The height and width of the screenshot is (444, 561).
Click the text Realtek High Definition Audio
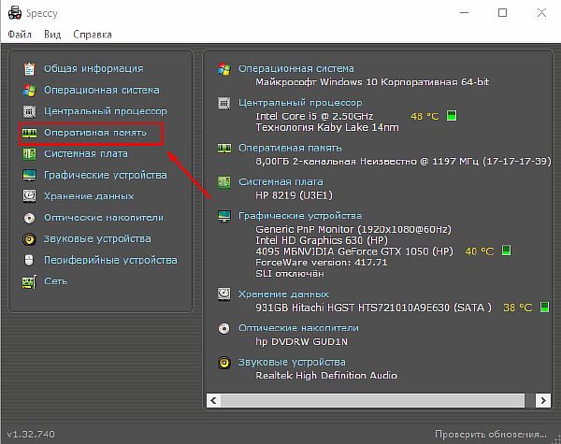click(x=326, y=376)
